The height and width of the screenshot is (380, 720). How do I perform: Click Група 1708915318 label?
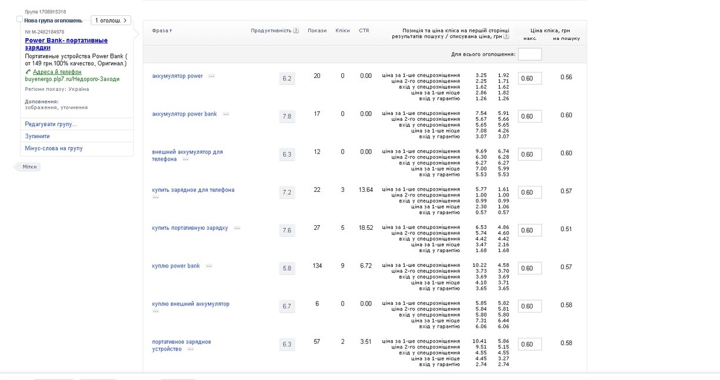coord(45,12)
